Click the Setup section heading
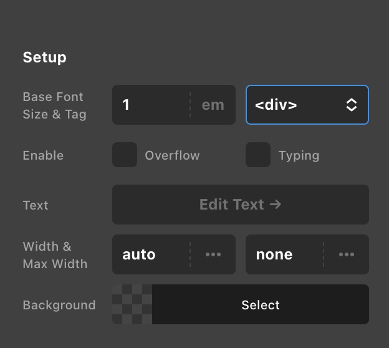The width and height of the screenshot is (389, 348). pos(44,57)
